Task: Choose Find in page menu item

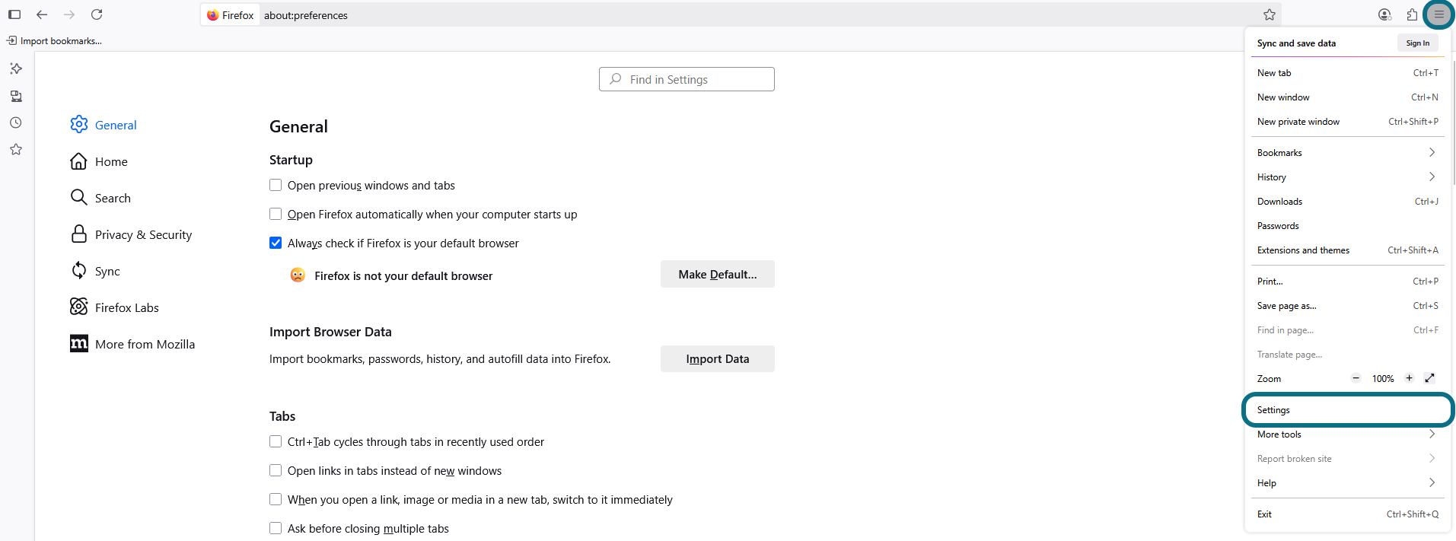Action: tap(1347, 330)
